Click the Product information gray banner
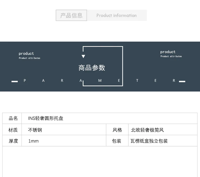The width and height of the screenshot is (200, 177). click(x=117, y=15)
